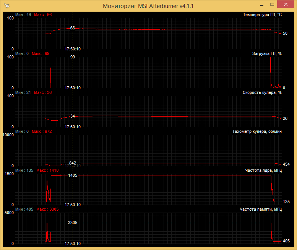Click the 3305 value marker on memory clock graph

[73, 223]
